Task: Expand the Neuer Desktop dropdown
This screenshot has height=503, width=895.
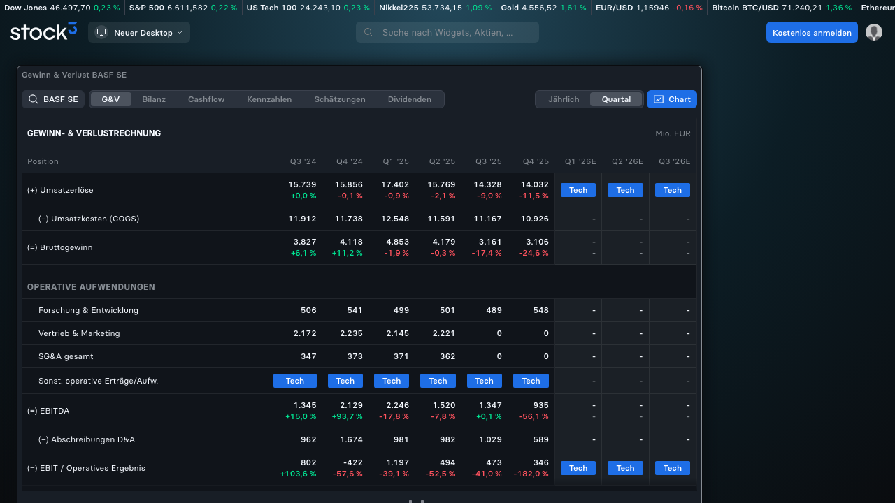Action: click(x=139, y=33)
